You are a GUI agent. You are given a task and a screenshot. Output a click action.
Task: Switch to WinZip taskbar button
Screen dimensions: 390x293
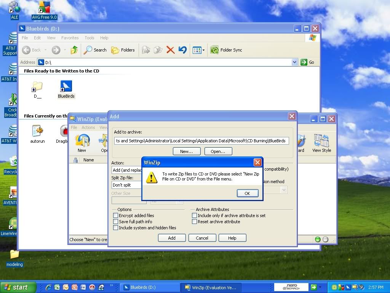point(211,288)
